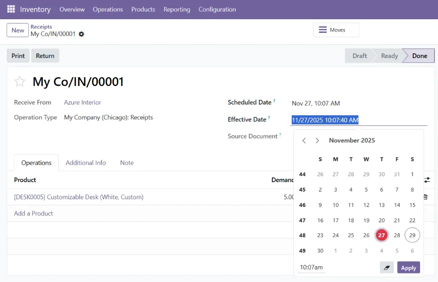
Task: Open the apps grid menu
Action: [x=11, y=9]
